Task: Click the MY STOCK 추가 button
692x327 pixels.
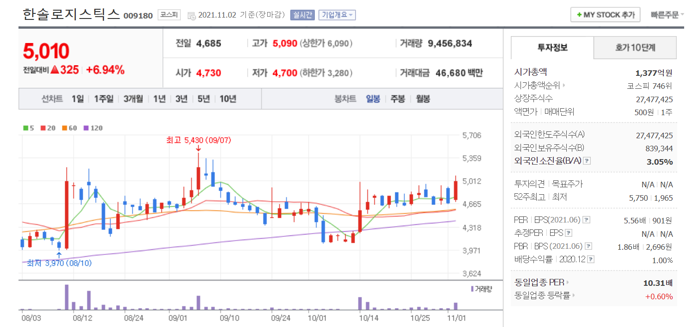Action: [x=605, y=15]
